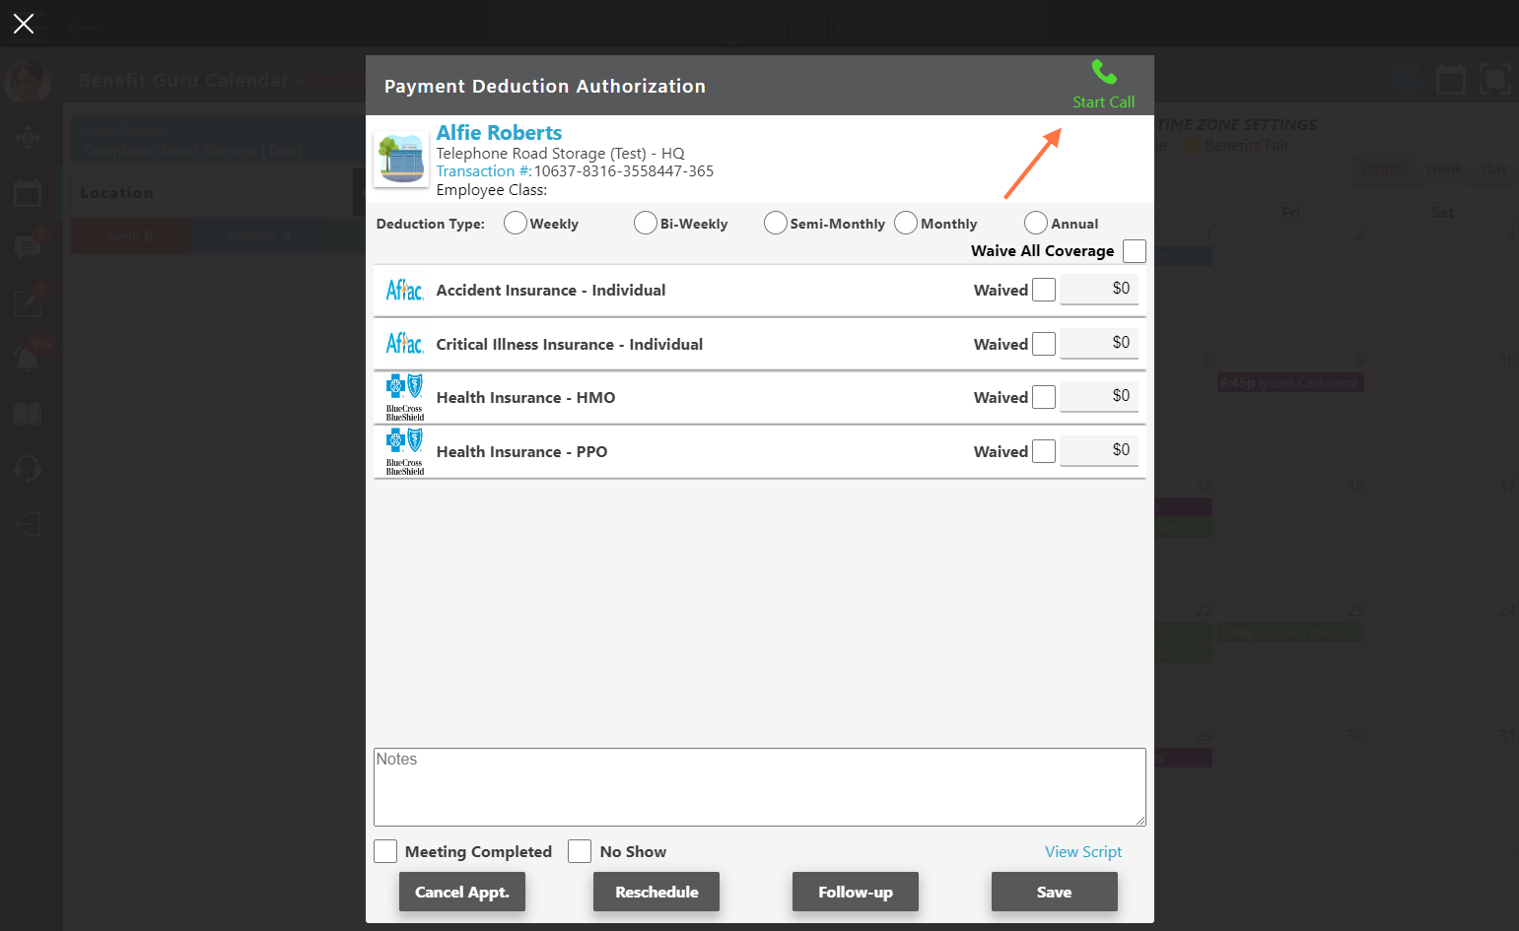The image size is (1519, 931).
Task: Select the Annual deduction type
Action: click(x=1036, y=224)
